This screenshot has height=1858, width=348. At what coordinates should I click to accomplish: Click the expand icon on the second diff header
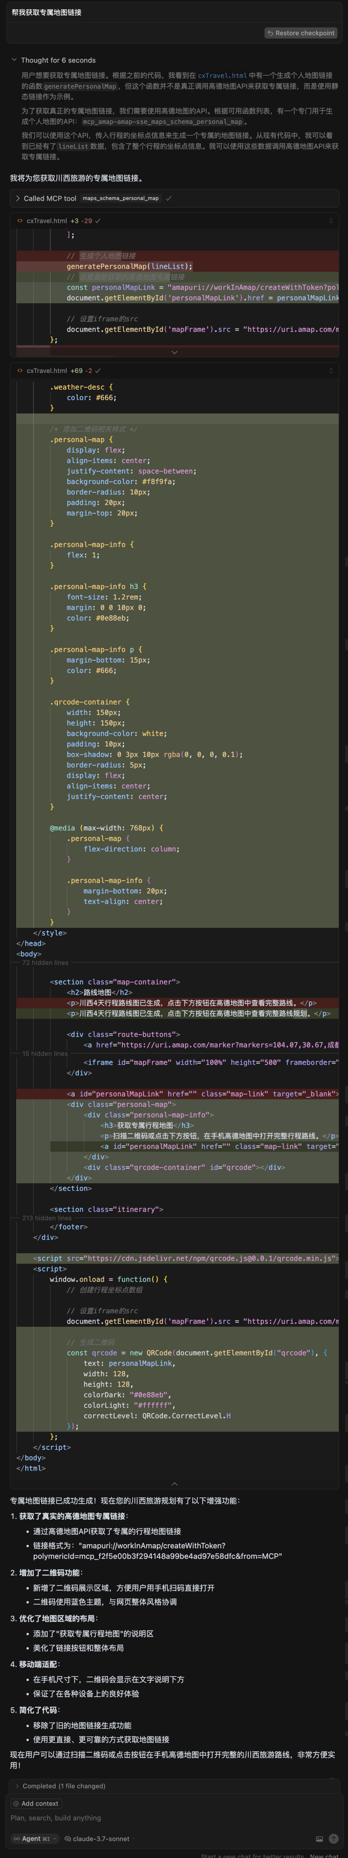tap(331, 371)
